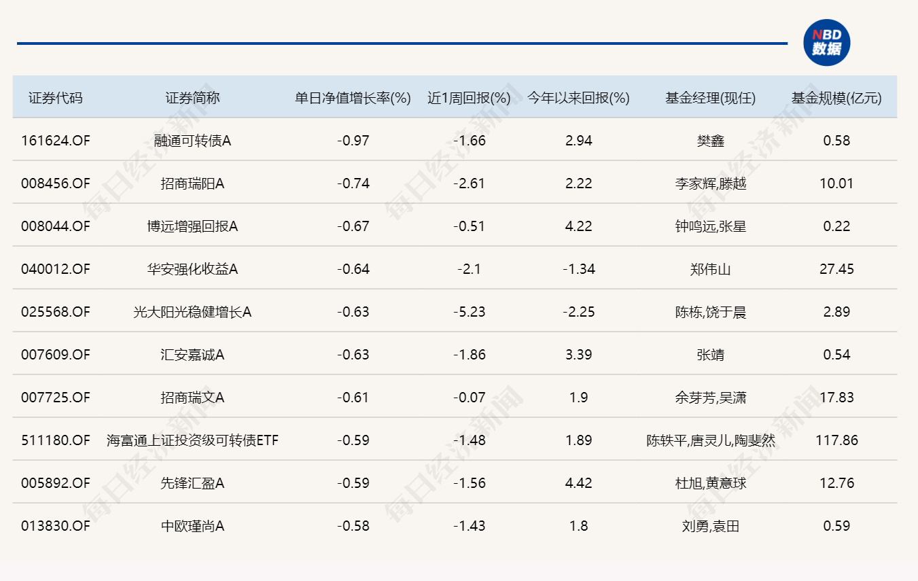The image size is (918, 581).
Task: Select year-to-date return -2.25
Action: coord(579,312)
